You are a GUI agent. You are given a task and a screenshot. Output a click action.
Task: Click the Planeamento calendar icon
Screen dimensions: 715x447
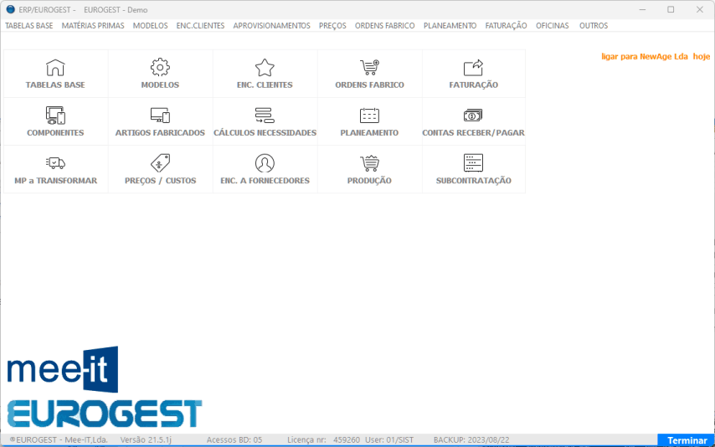369,116
